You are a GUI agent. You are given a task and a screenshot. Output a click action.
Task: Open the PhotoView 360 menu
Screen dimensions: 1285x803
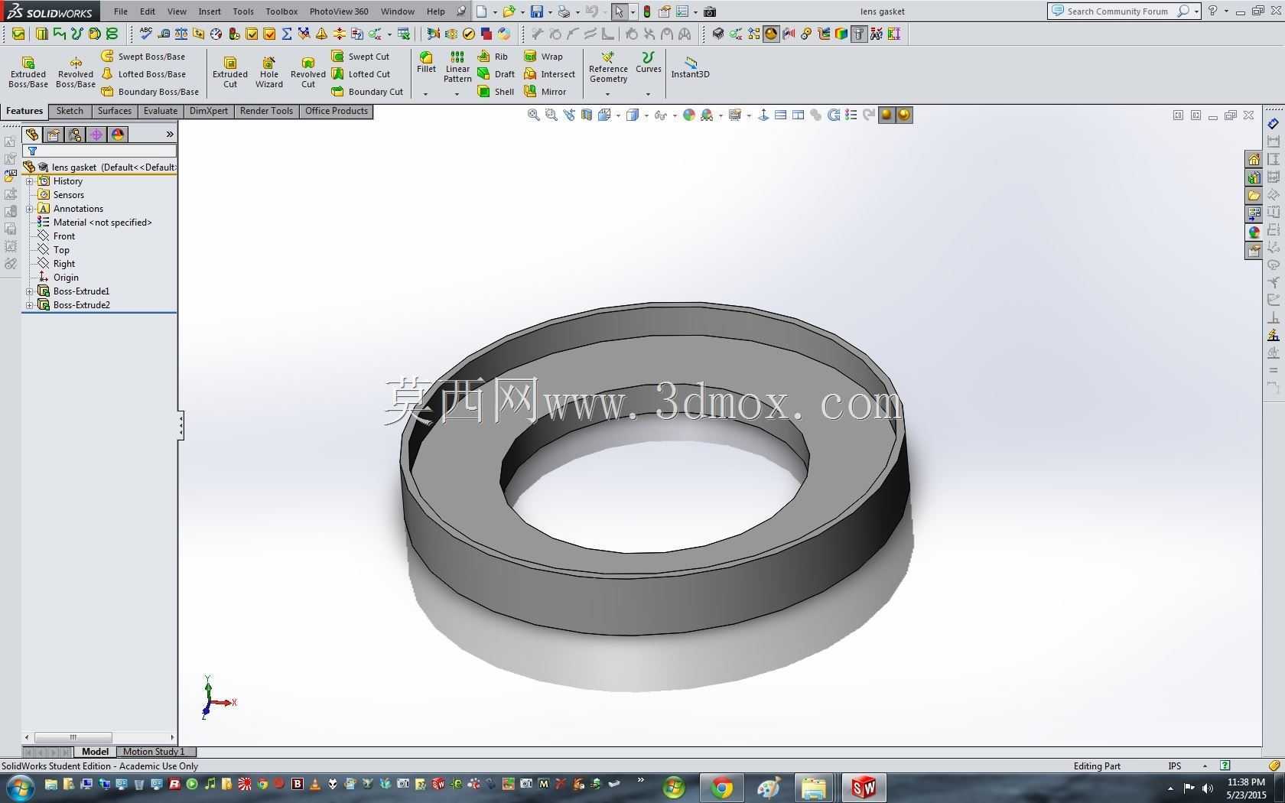click(x=339, y=11)
